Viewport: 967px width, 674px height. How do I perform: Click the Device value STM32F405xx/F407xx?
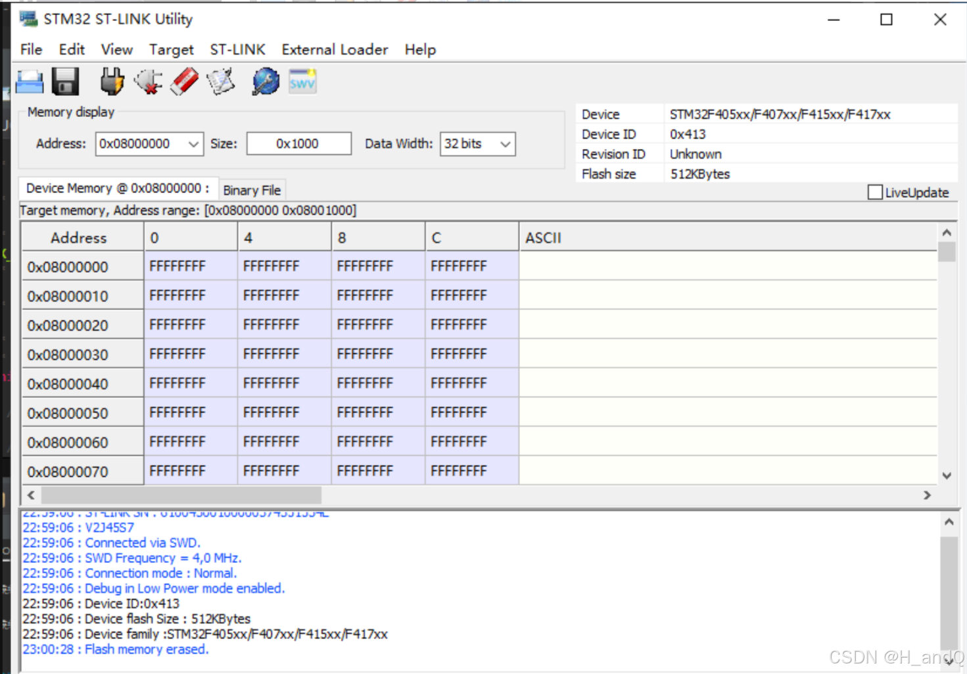pos(780,114)
